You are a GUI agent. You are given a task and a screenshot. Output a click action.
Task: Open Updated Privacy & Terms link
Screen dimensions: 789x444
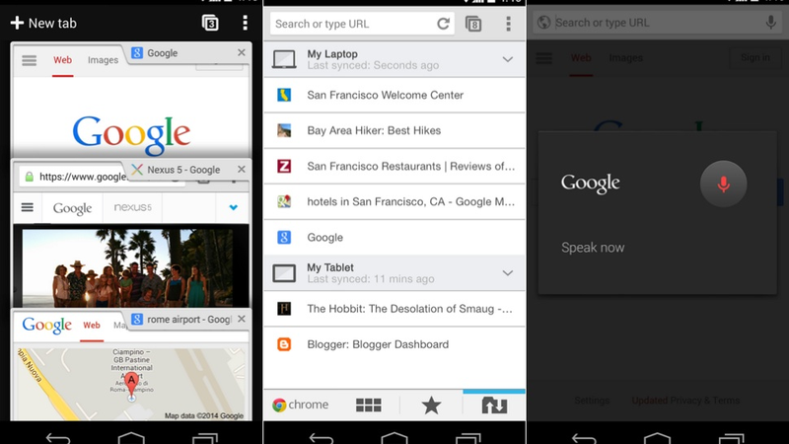[685, 401]
